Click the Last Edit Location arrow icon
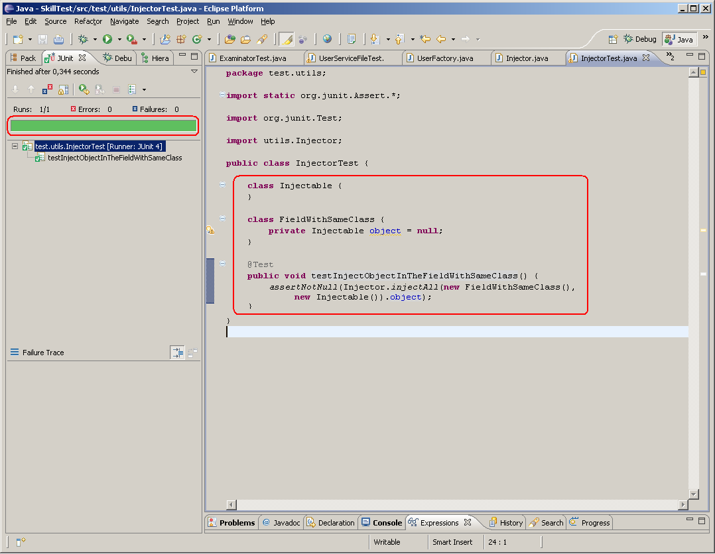This screenshot has width=715, height=554. click(x=425, y=40)
